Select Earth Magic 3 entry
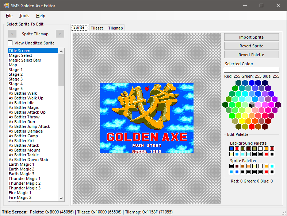The image size is (287, 216). click(x=33, y=174)
